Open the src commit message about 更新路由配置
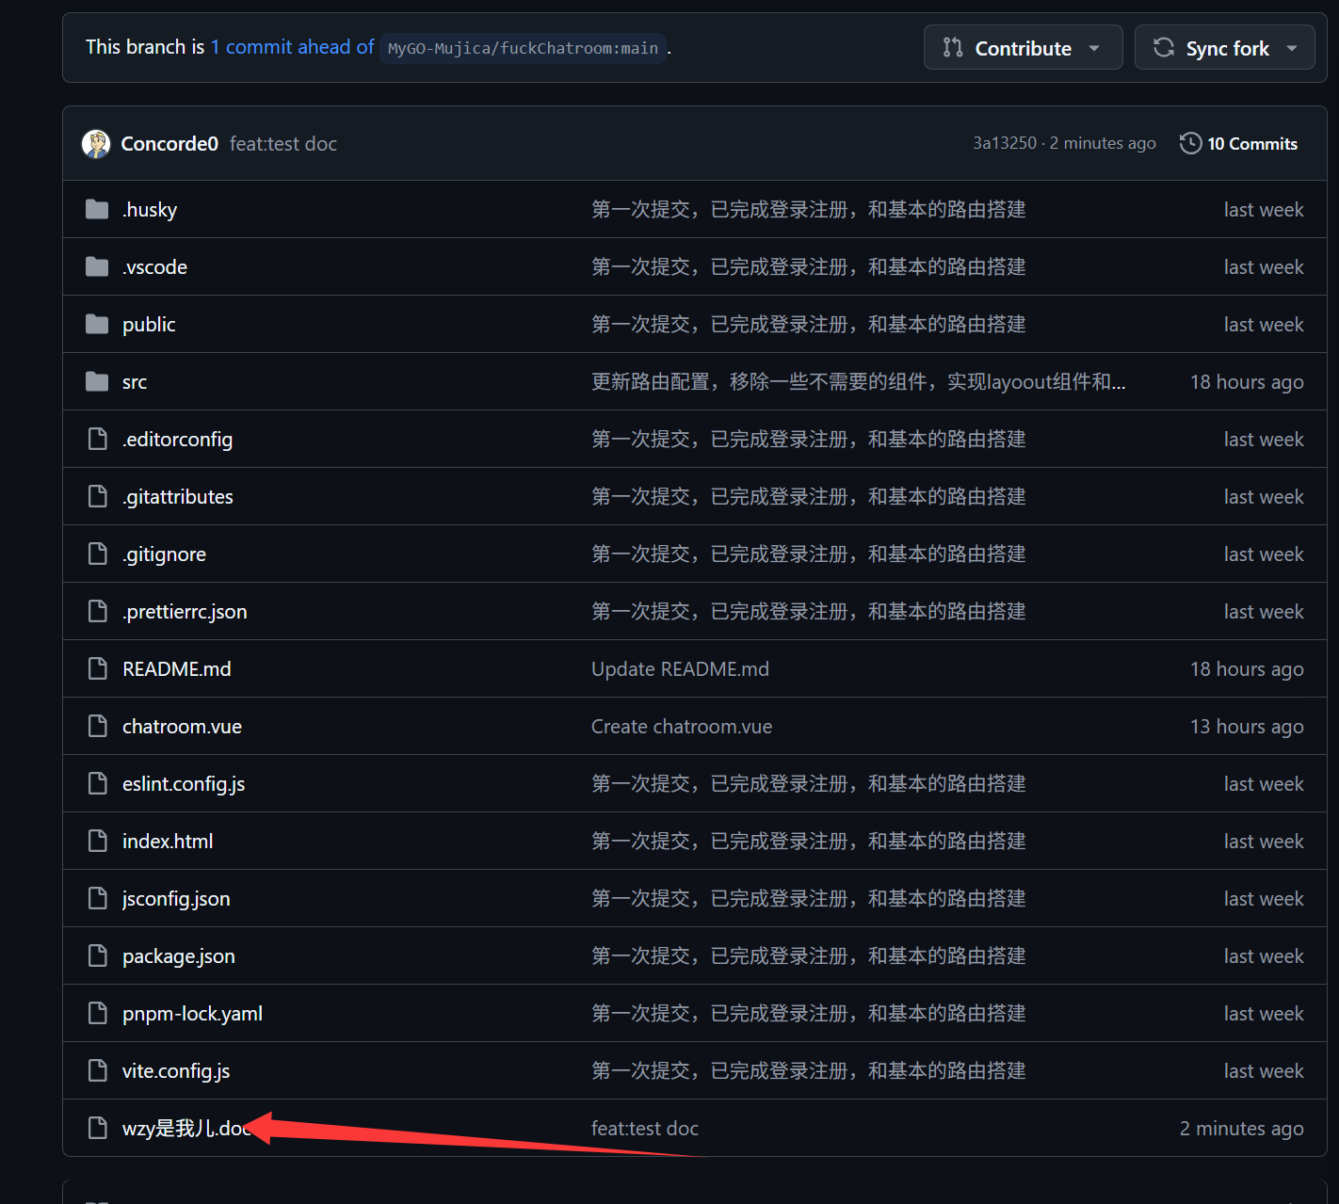1339x1204 pixels. (x=858, y=382)
